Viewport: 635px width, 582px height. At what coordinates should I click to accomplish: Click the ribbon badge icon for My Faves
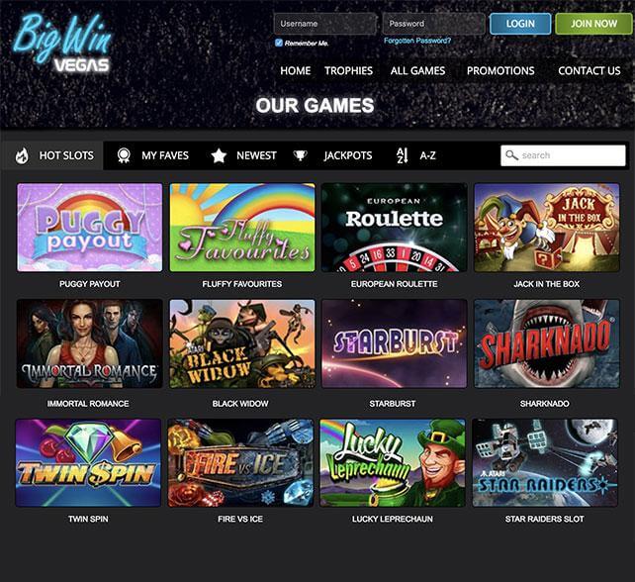pos(124,155)
